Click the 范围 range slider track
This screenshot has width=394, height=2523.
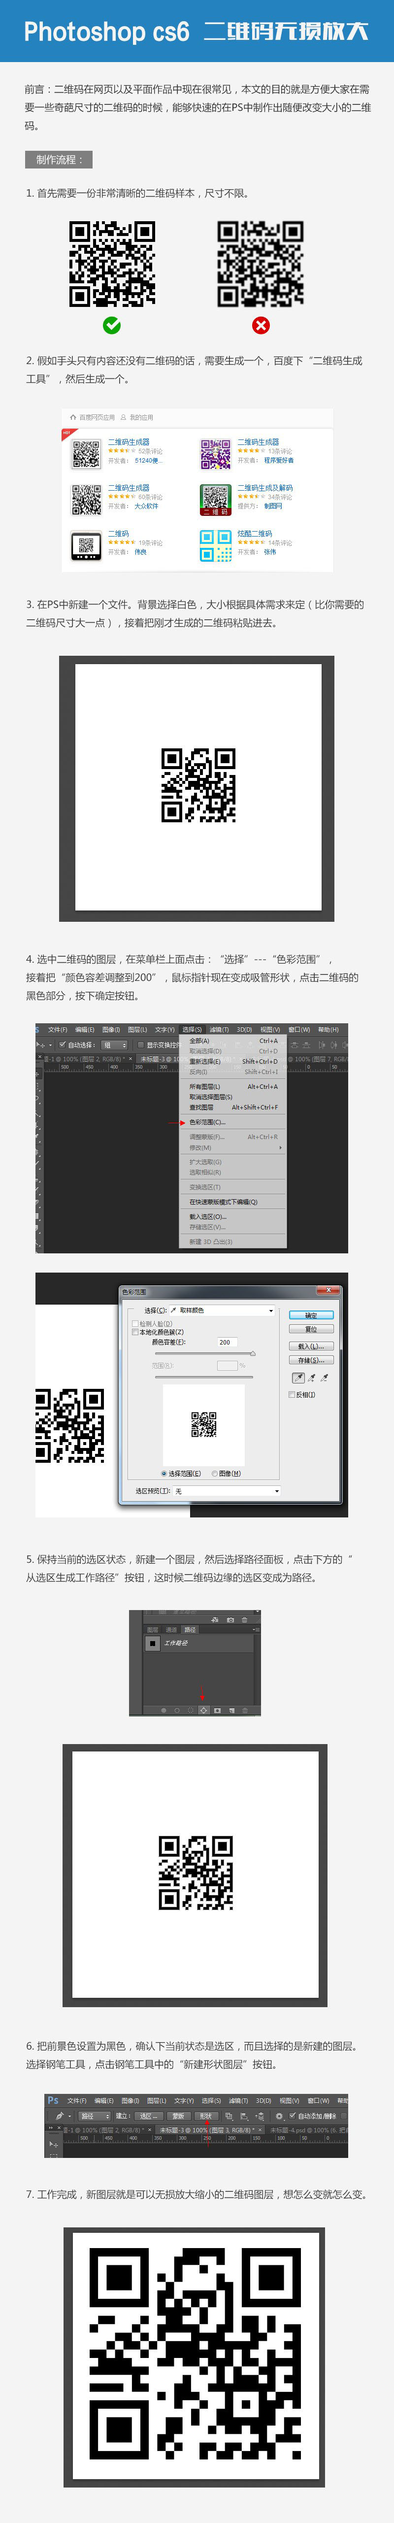point(204,1376)
